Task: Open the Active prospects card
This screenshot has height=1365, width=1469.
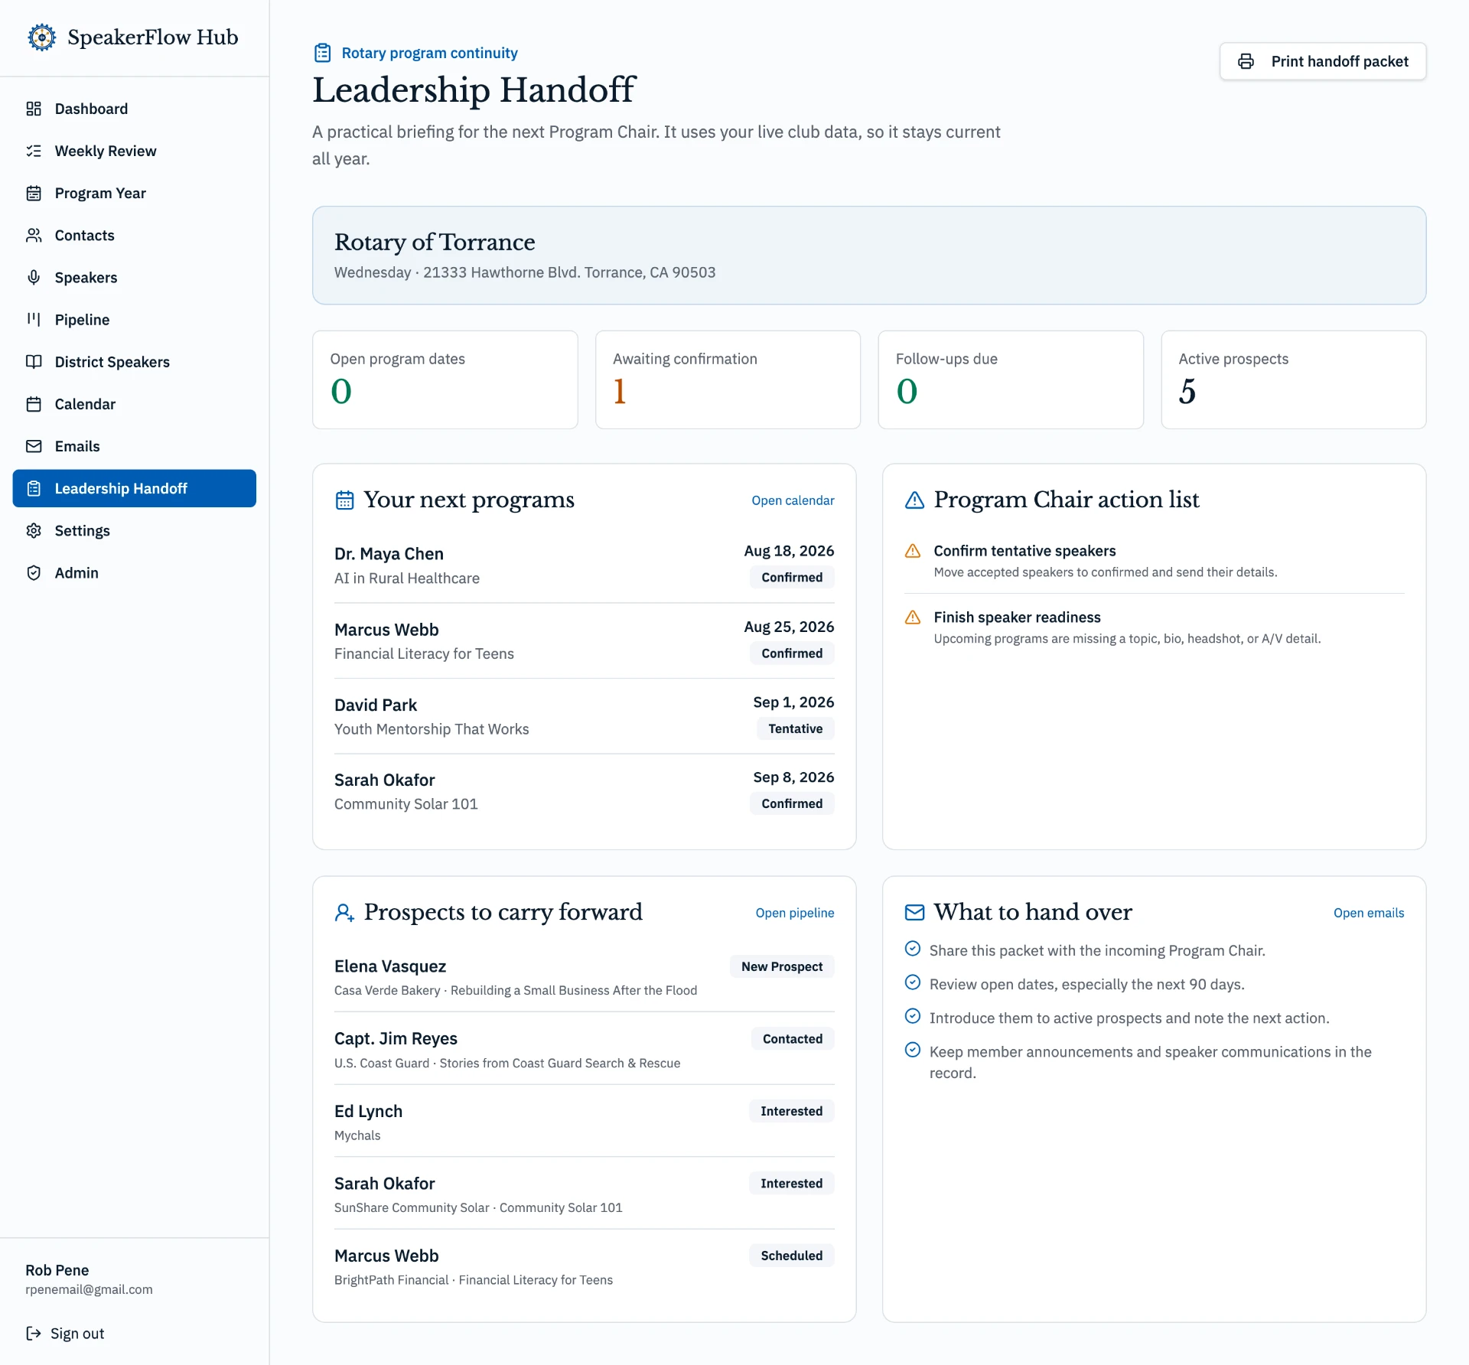Action: 1294,380
